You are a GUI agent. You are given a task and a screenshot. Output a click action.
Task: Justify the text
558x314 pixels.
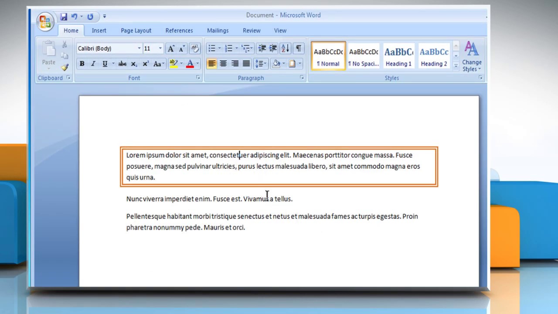246,64
